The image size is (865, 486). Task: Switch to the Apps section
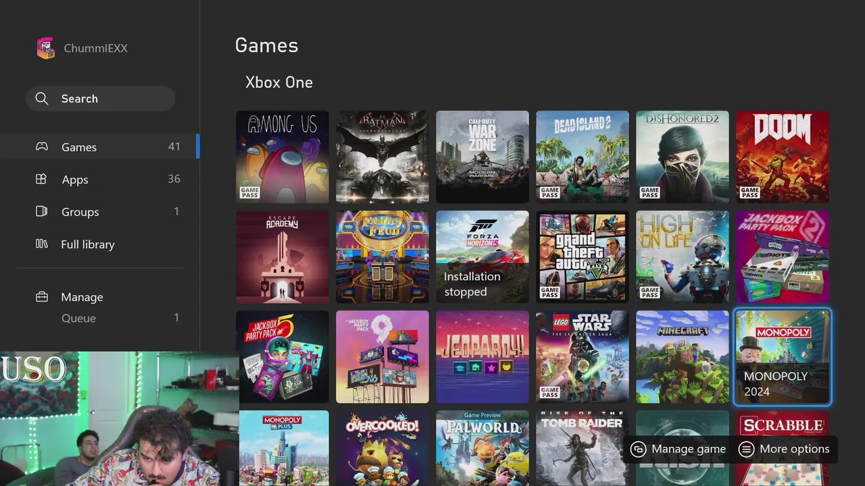coord(100,179)
